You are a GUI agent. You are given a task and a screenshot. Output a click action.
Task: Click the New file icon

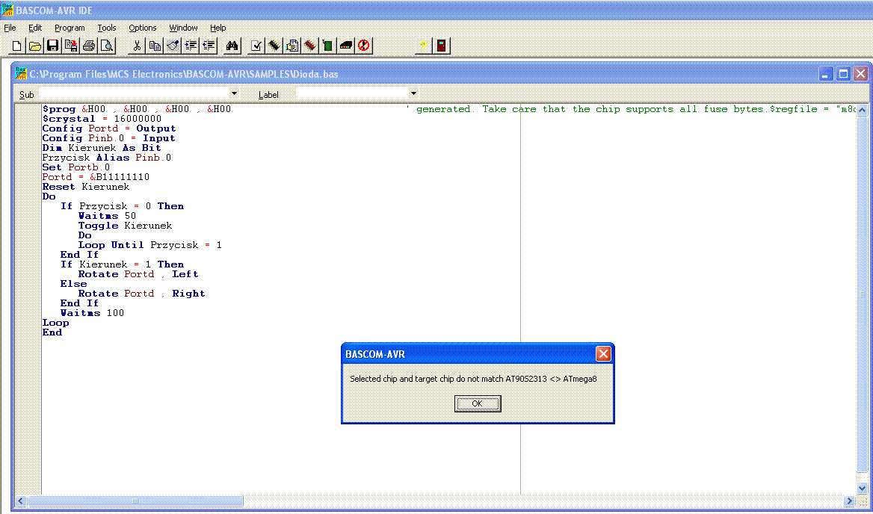pos(16,46)
